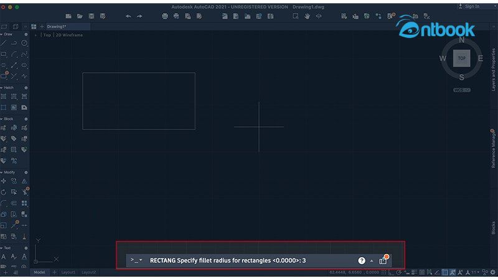The height and width of the screenshot is (280, 498).
Task: Click the Redo arrow in top toolbar
Action: pos(139,16)
